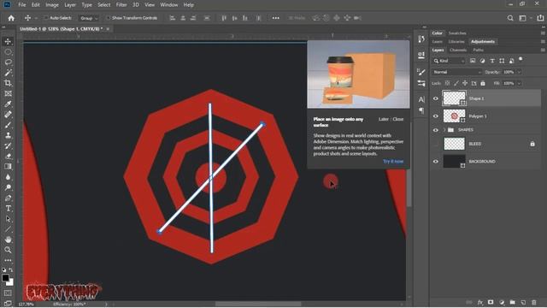Select the Magic Wand tool

8,73
